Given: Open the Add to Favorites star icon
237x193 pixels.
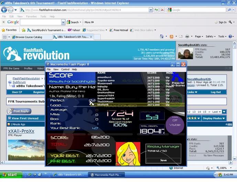Looking at the screenshot, I should point(23,30).
